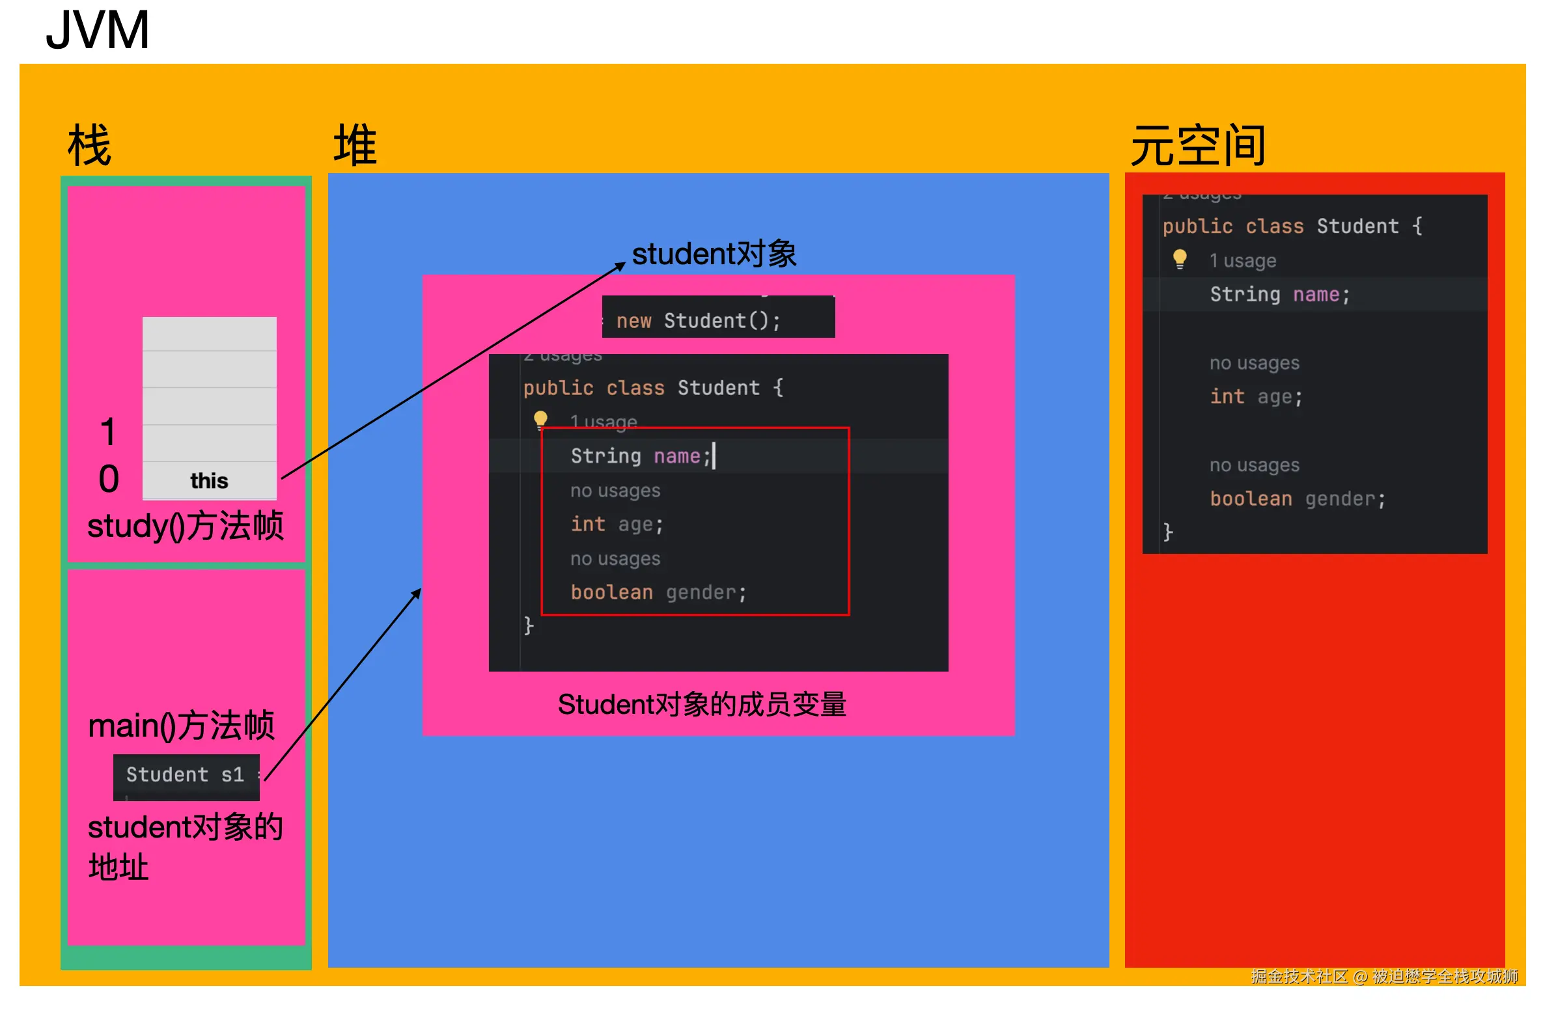Click 'String name;' line in metaspace code
The width and height of the screenshot is (1543, 1010).
(x=1280, y=295)
